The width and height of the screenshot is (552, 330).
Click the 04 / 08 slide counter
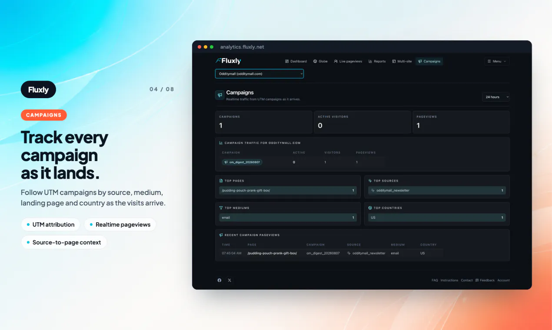pyautogui.click(x=162, y=89)
